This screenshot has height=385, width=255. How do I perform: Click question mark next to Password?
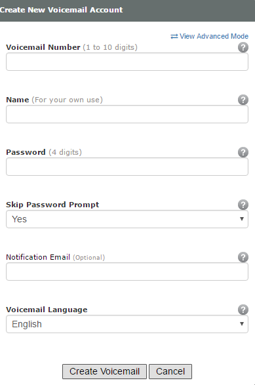243,152
